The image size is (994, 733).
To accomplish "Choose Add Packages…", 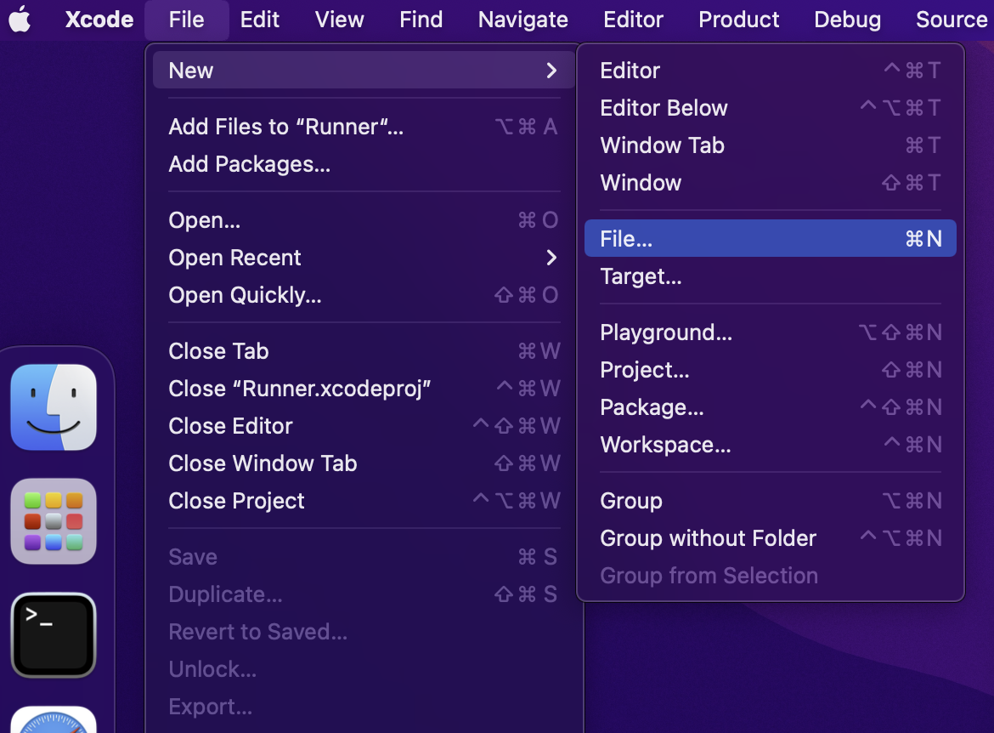I will point(364,164).
